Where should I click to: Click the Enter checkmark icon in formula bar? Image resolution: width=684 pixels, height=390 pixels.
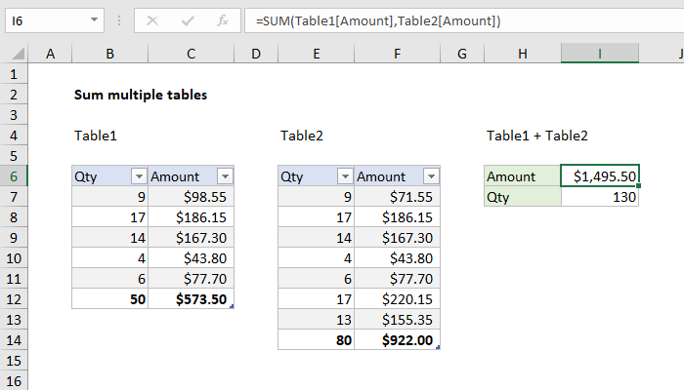click(x=187, y=19)
